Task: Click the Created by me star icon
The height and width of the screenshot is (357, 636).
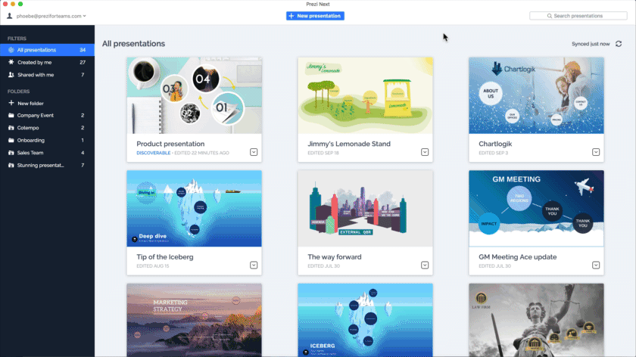Action: tap(11, 62)
